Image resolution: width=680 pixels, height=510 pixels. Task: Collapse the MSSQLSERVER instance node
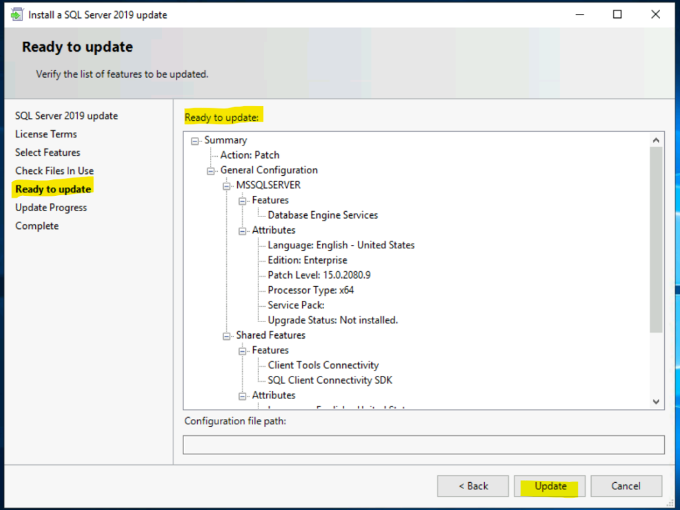click(x=226, y=186)
